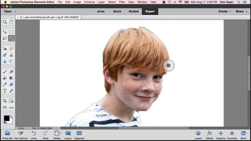Select the Custom Shape tool
The image size is (251, 141).
click(x=11, y=85)
